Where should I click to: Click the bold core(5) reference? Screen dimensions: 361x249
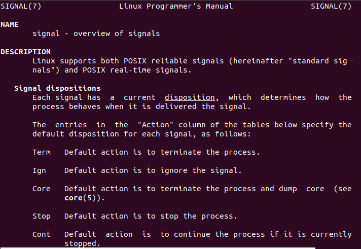[80, 198]
